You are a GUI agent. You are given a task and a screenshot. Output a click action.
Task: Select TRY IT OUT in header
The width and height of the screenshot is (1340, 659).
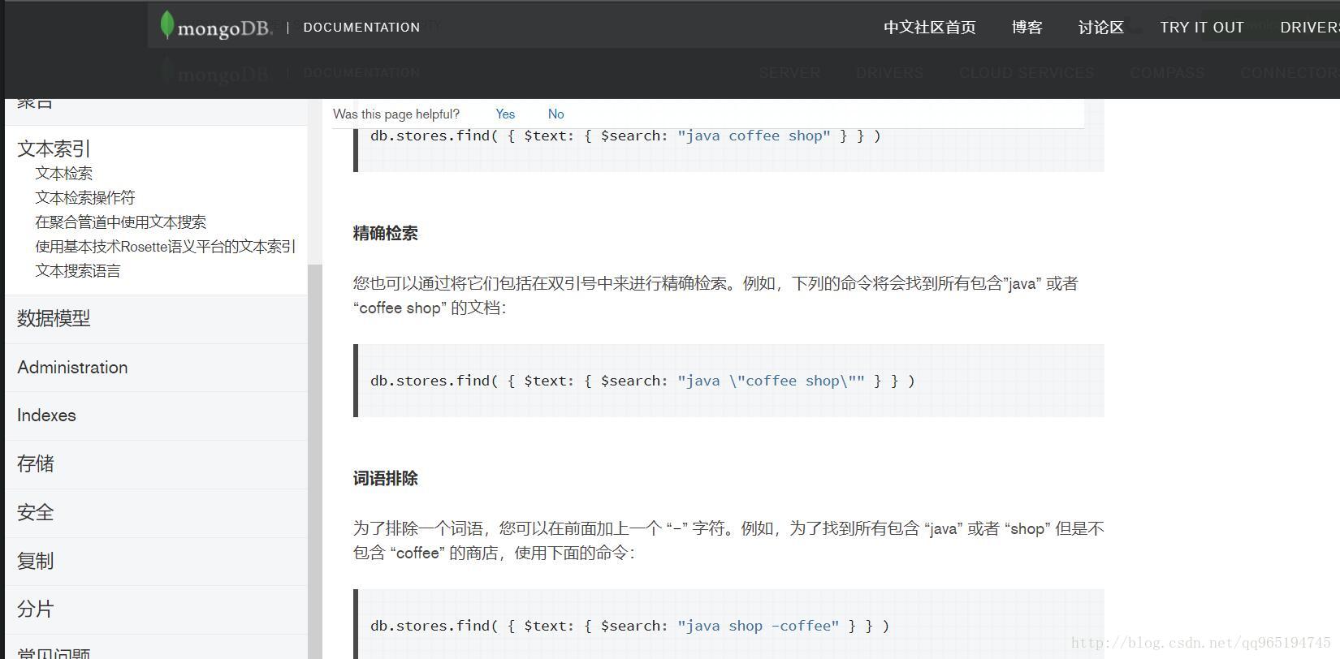(1202, 28)
